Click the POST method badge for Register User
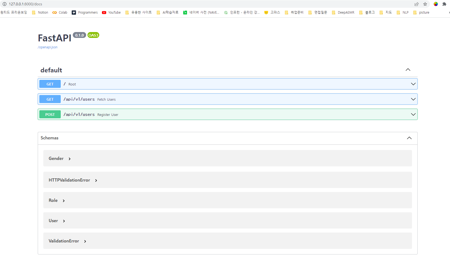Viewport: 450px width, 259px height. [x=50, y=114]
